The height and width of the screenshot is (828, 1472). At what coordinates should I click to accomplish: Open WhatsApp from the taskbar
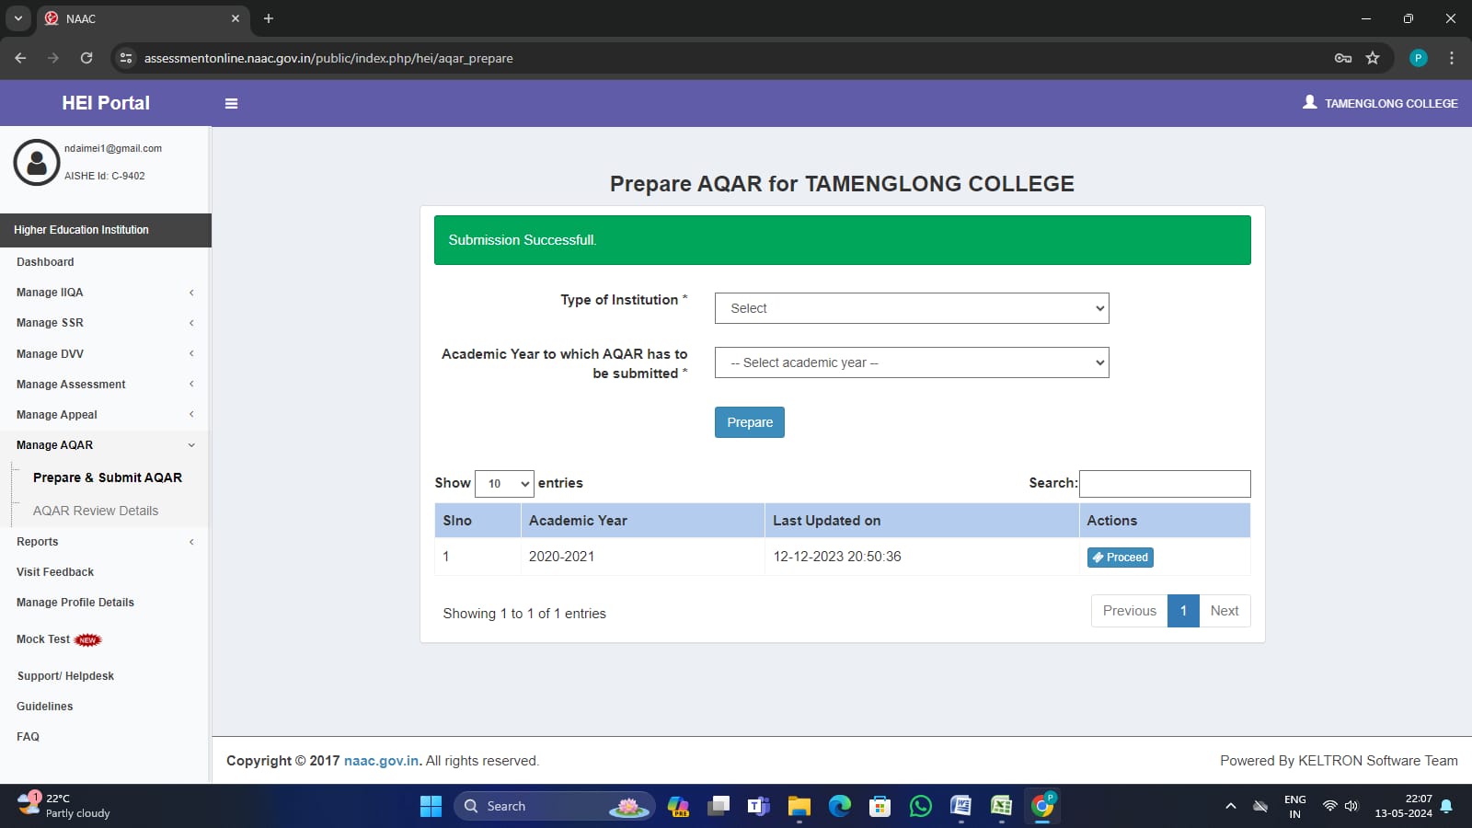coord(920,806)
